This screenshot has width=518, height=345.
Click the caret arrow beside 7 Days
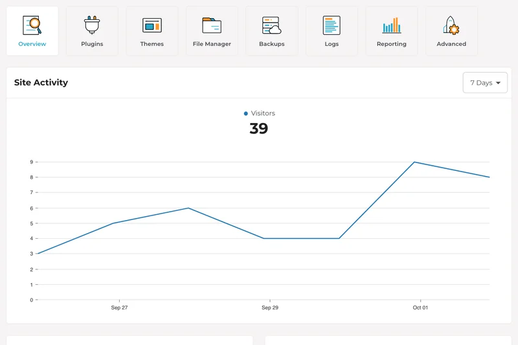pos(499,83)
